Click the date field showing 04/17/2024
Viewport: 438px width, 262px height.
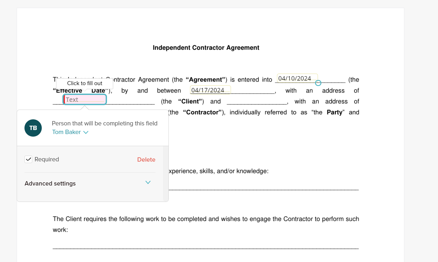click(210, 90)
